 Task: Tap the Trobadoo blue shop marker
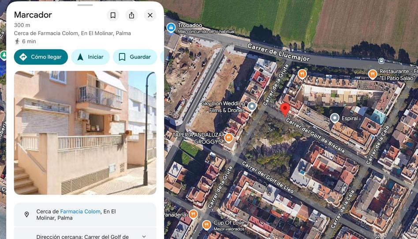[x=171, y=28]
